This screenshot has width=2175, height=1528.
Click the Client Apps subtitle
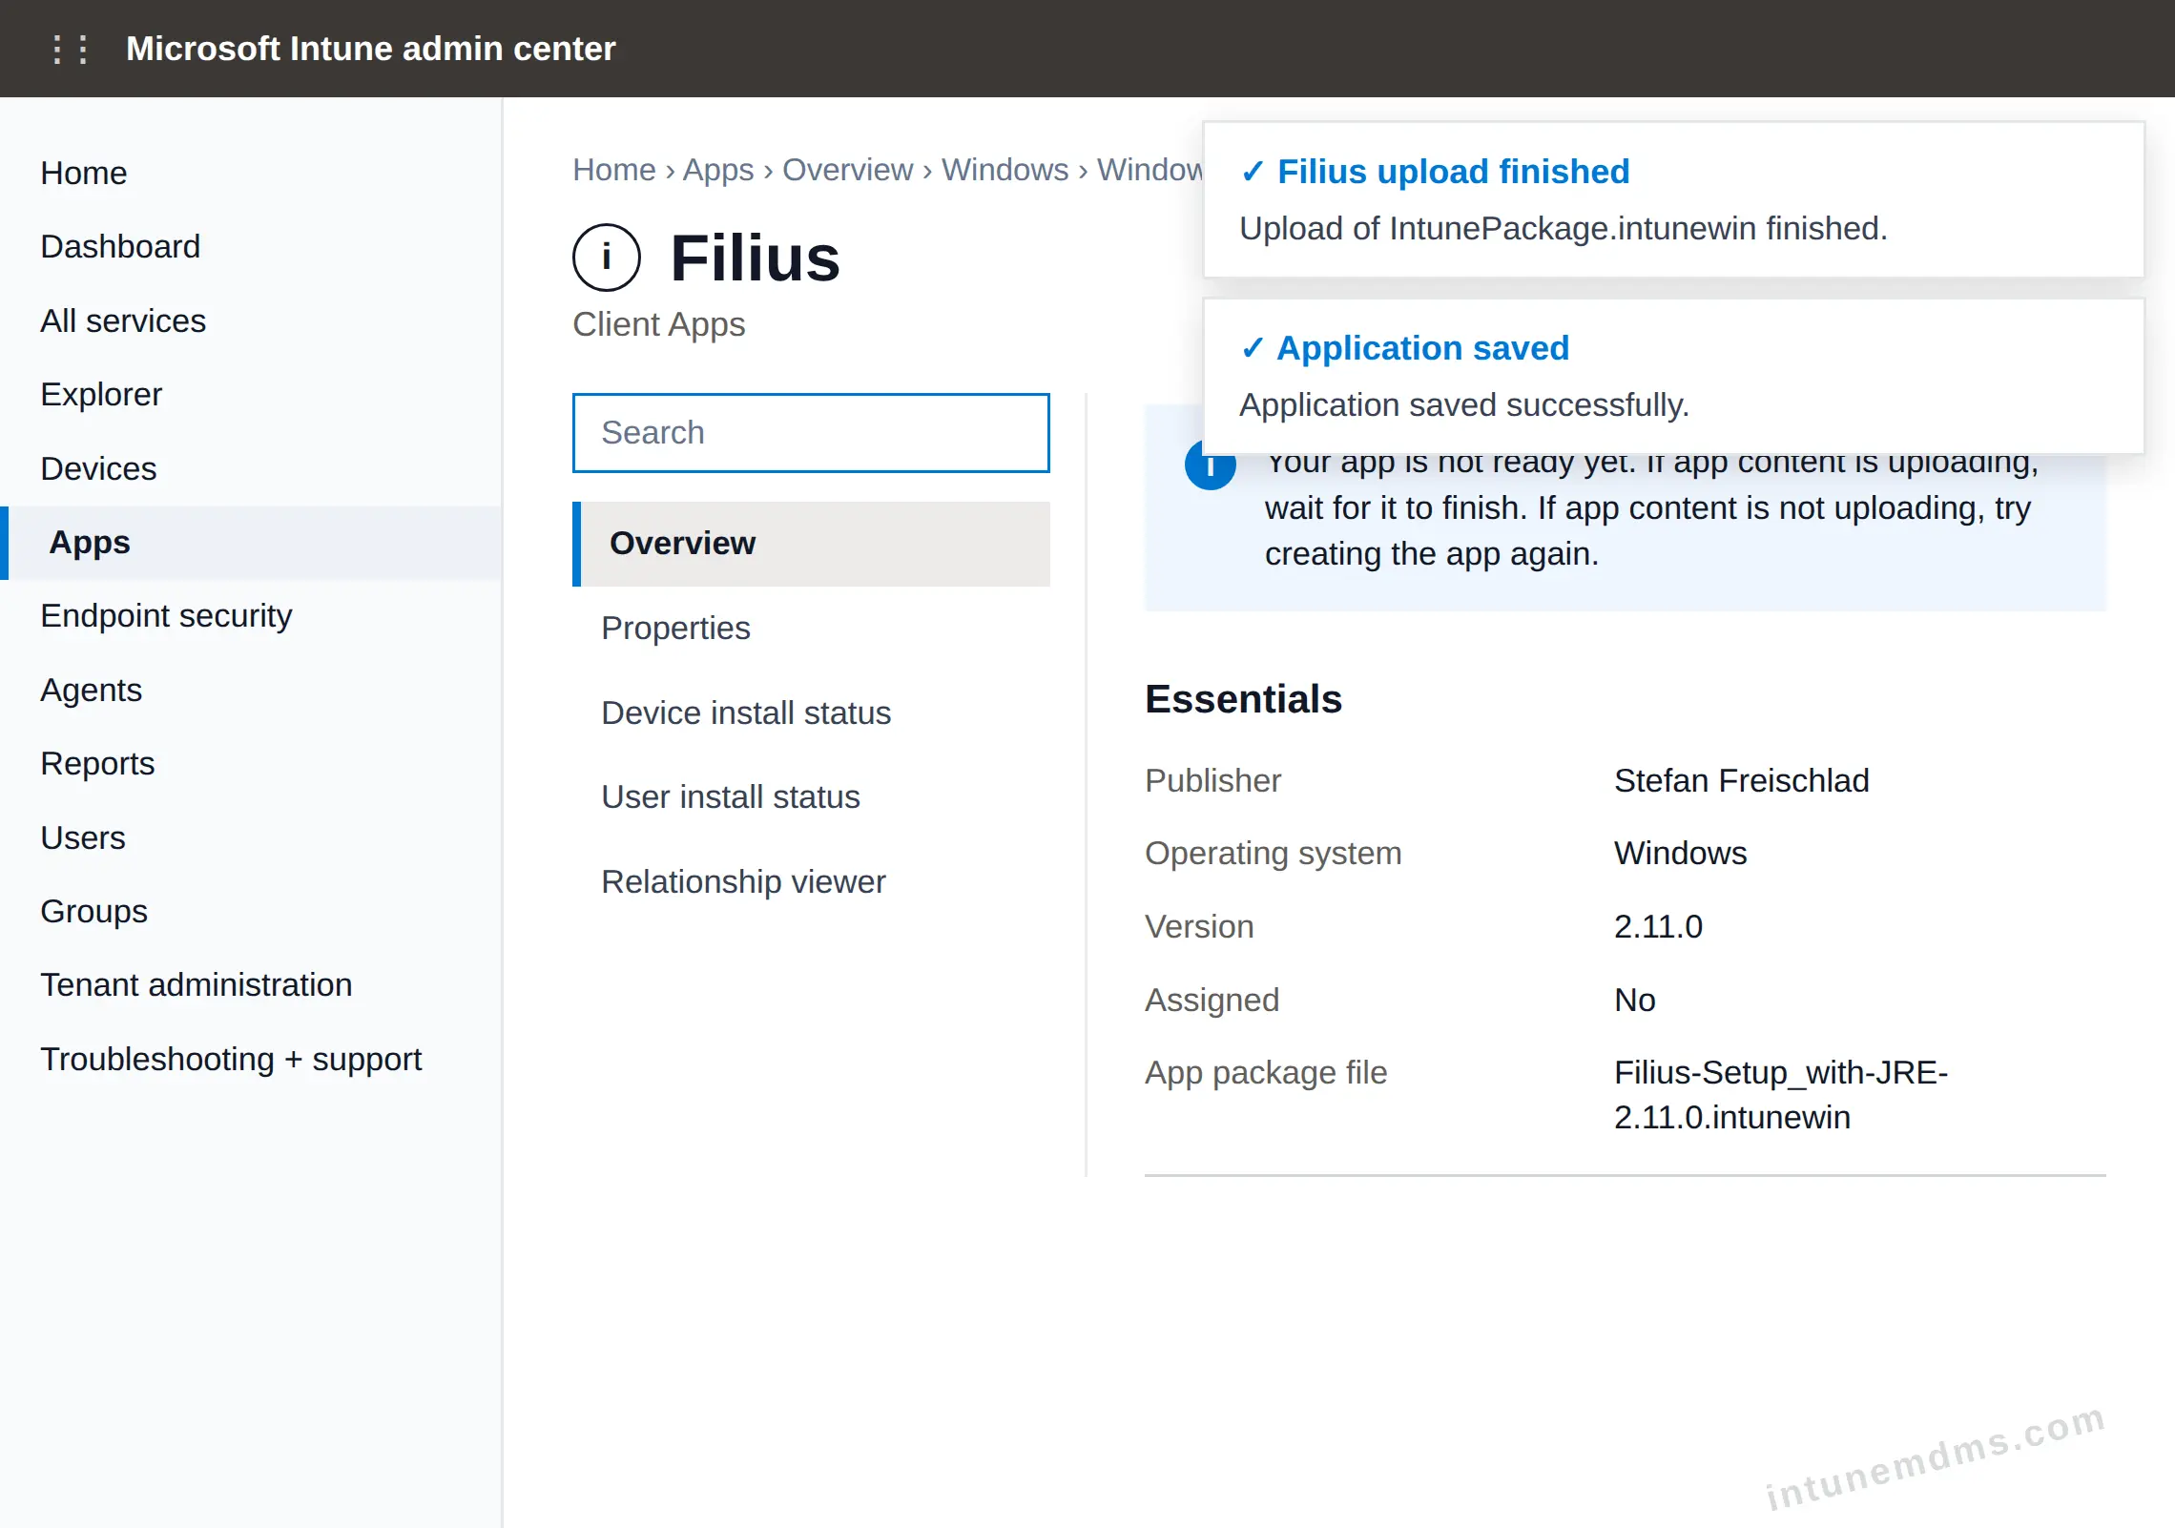(x=659, y=324)
